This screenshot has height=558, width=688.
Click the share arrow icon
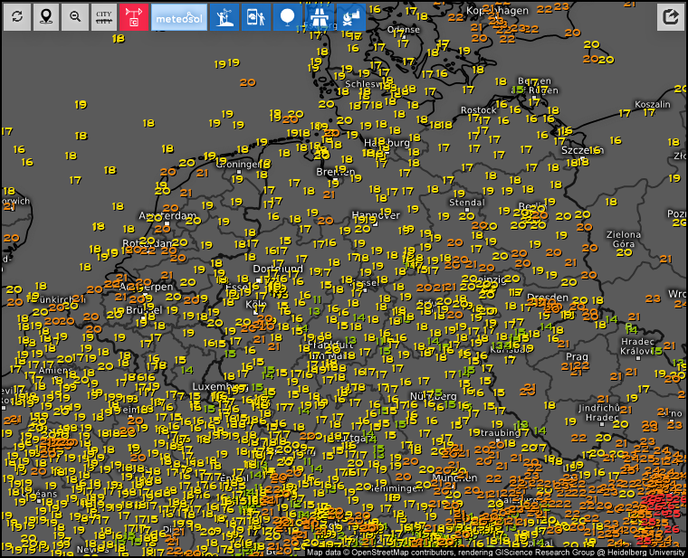tap(671, 17)
